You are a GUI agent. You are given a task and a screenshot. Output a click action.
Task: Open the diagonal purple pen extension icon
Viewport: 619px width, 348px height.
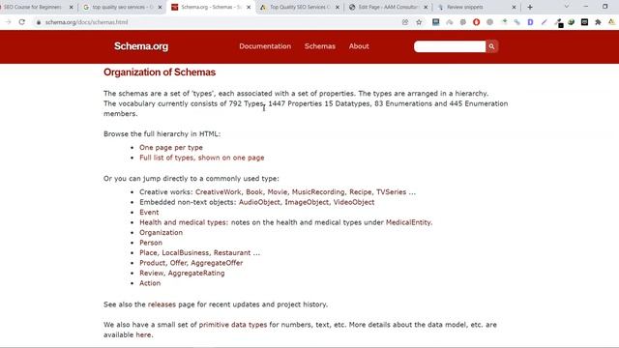click(544, 22)
